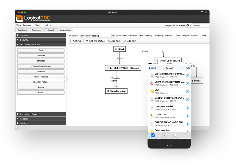Tap the info icon for CLT folder
Viewport: 236px width, 168px height.
[187, 91]
